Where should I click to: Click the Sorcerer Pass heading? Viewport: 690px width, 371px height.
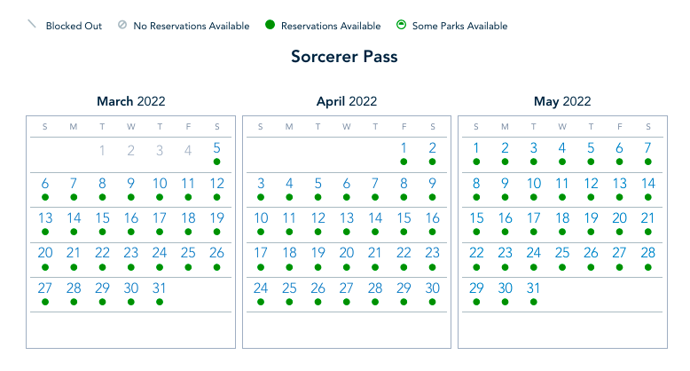pos(344,57)
